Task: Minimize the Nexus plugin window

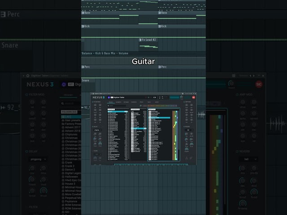Action: tap(194, 94)
